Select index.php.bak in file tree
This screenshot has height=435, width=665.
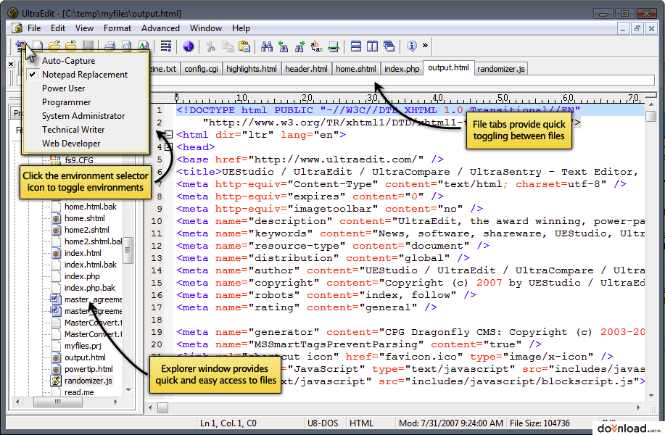(89, 288)
